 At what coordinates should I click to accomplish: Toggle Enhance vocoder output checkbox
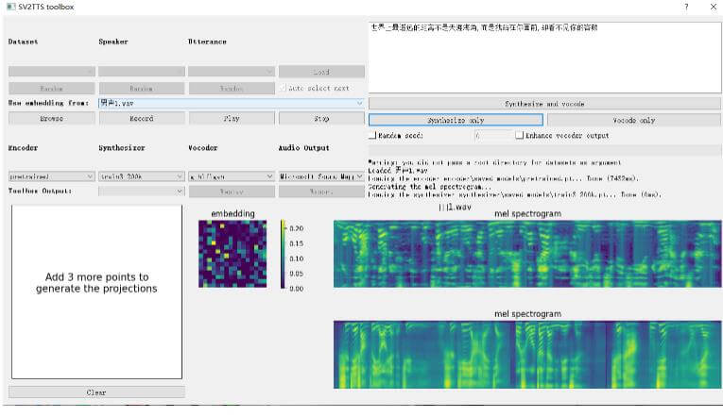pyautogui.click(x=519, y=136)
